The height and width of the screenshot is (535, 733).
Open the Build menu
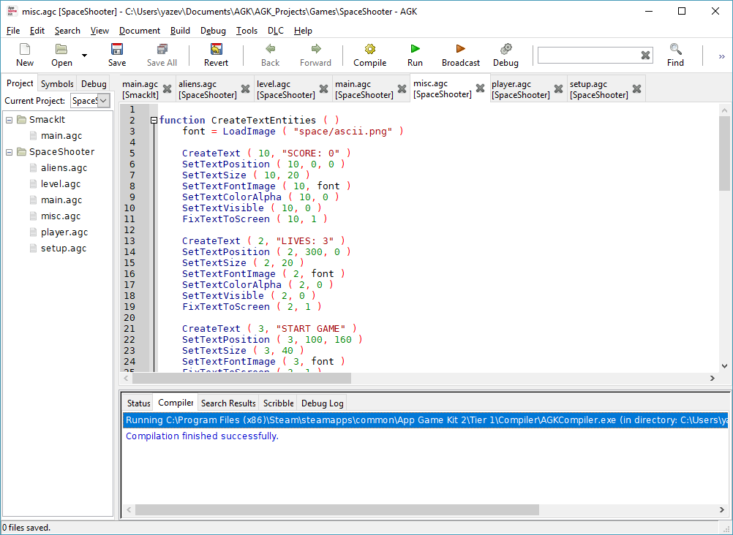click(x=180, y=31)
